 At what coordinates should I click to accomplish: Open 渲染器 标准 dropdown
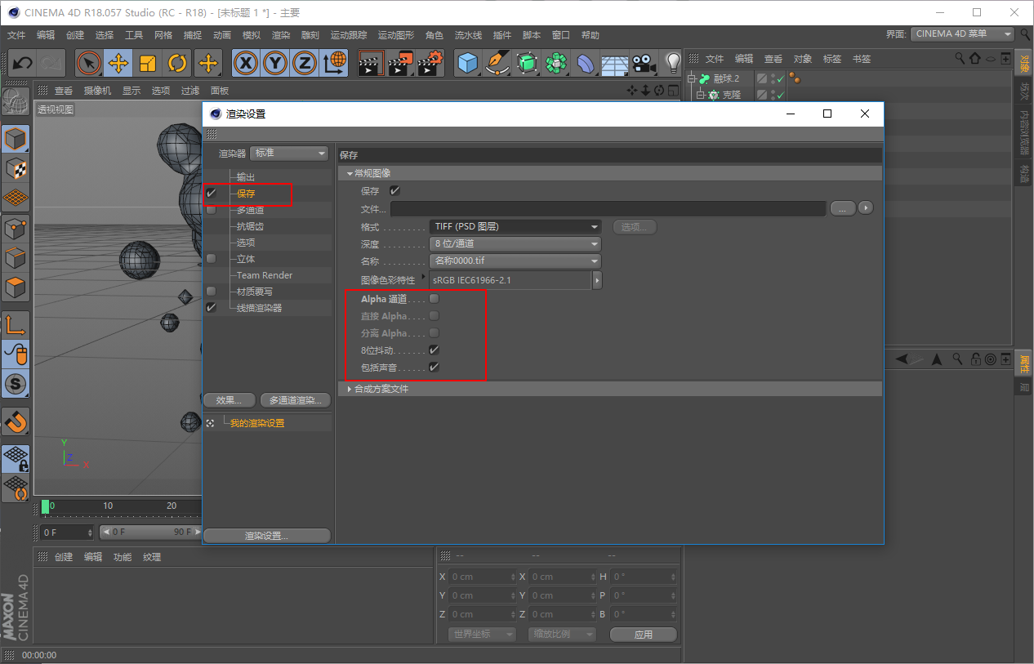coord(289,153)
